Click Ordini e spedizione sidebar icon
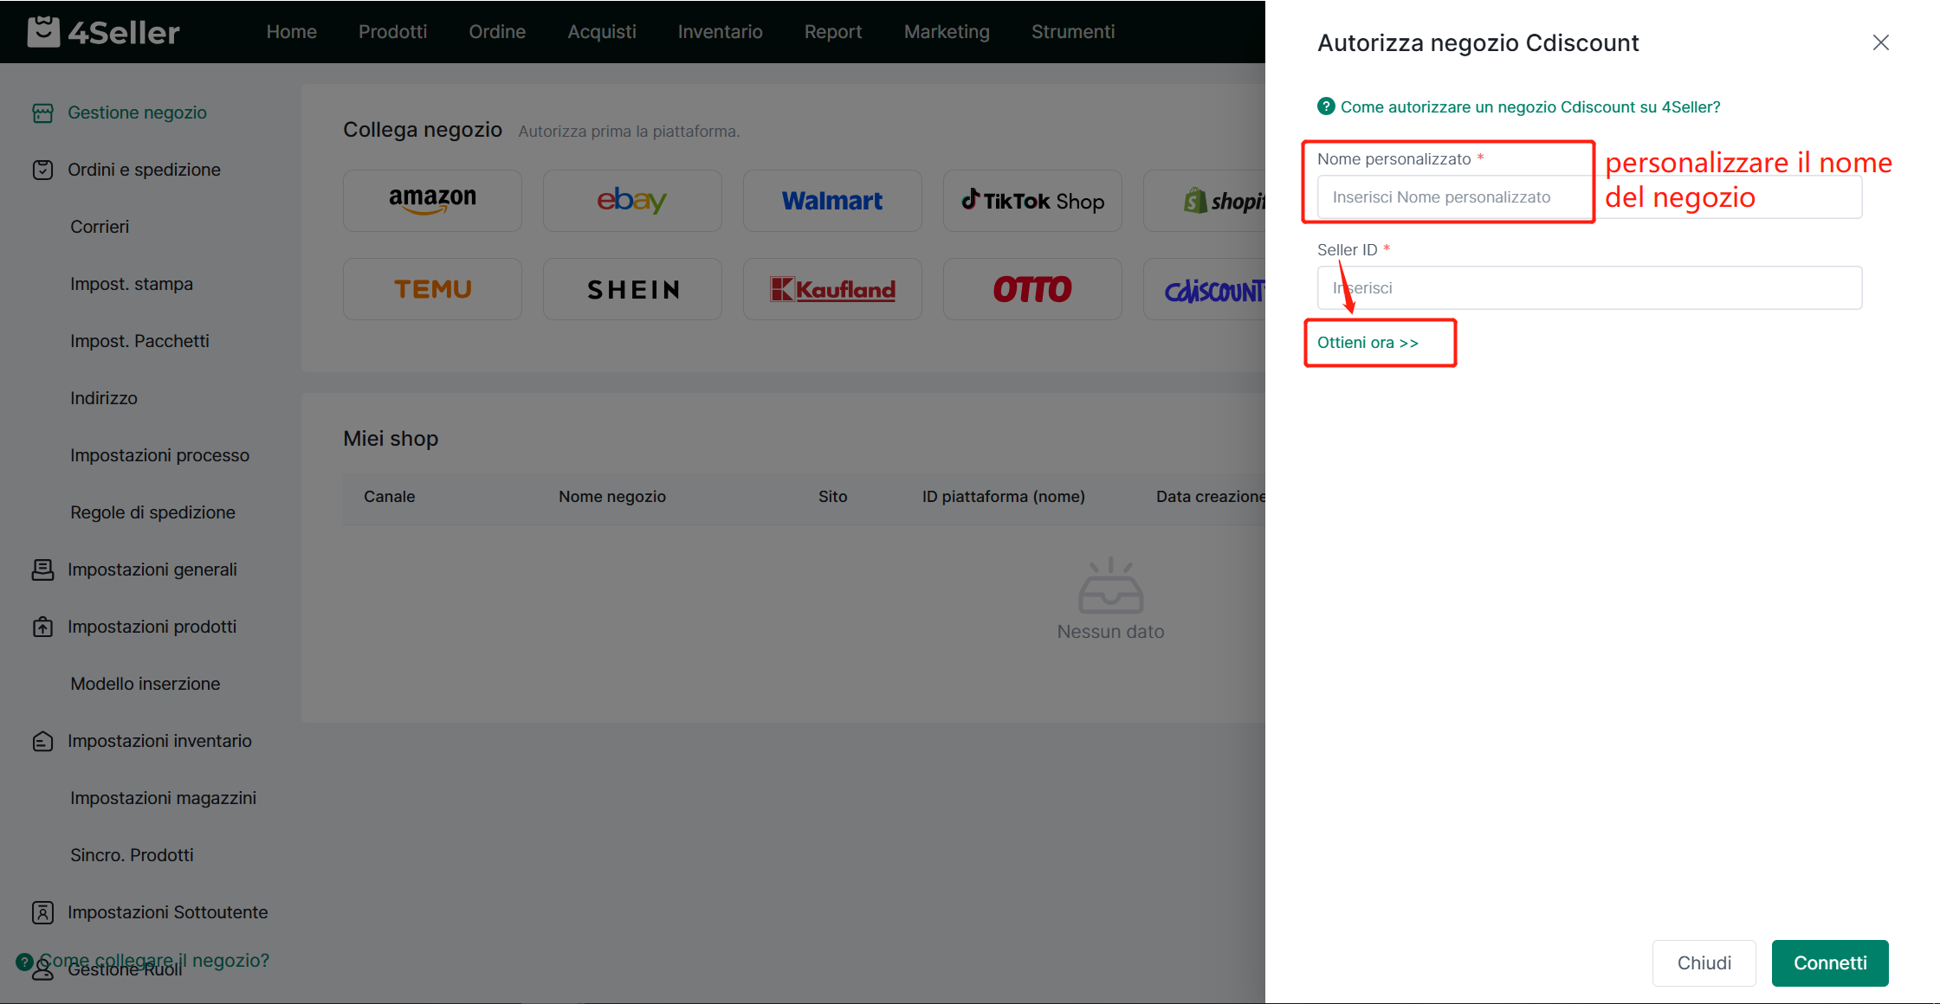This screenshot has height=1004, width=1940. [42, 170]
